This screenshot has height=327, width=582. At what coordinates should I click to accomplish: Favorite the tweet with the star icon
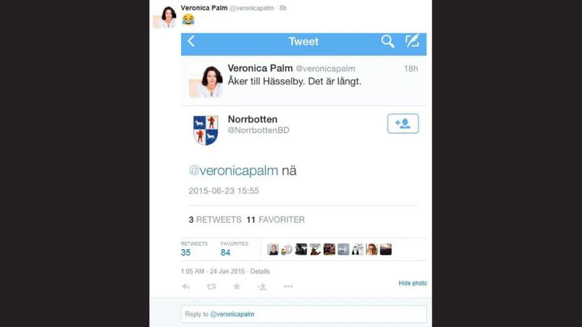[x=236, y=286]
